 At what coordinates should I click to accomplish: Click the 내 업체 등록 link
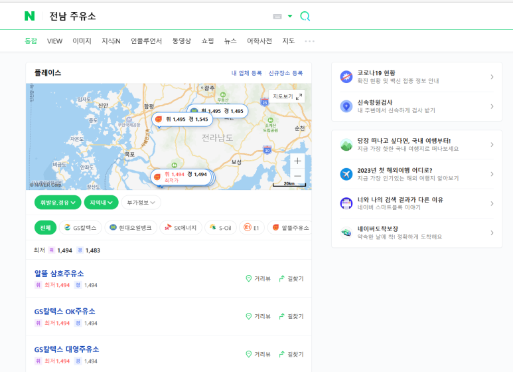click(x=246, y=73)
